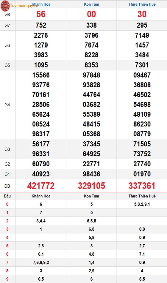The width and height of the screenshot is (167, 283).
Task: Click the G8 result 00 for Kon Tum
Action: pos(91,14)
